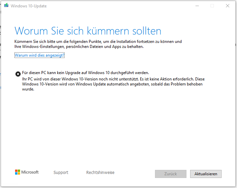Open the Rechtshinweise link
Image resolution: width=237 pixels, height=188 pixels.
[100, 173]
